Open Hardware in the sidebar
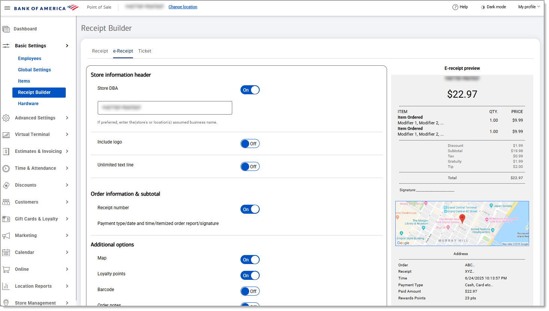549x311 pixels. point(28,104)
